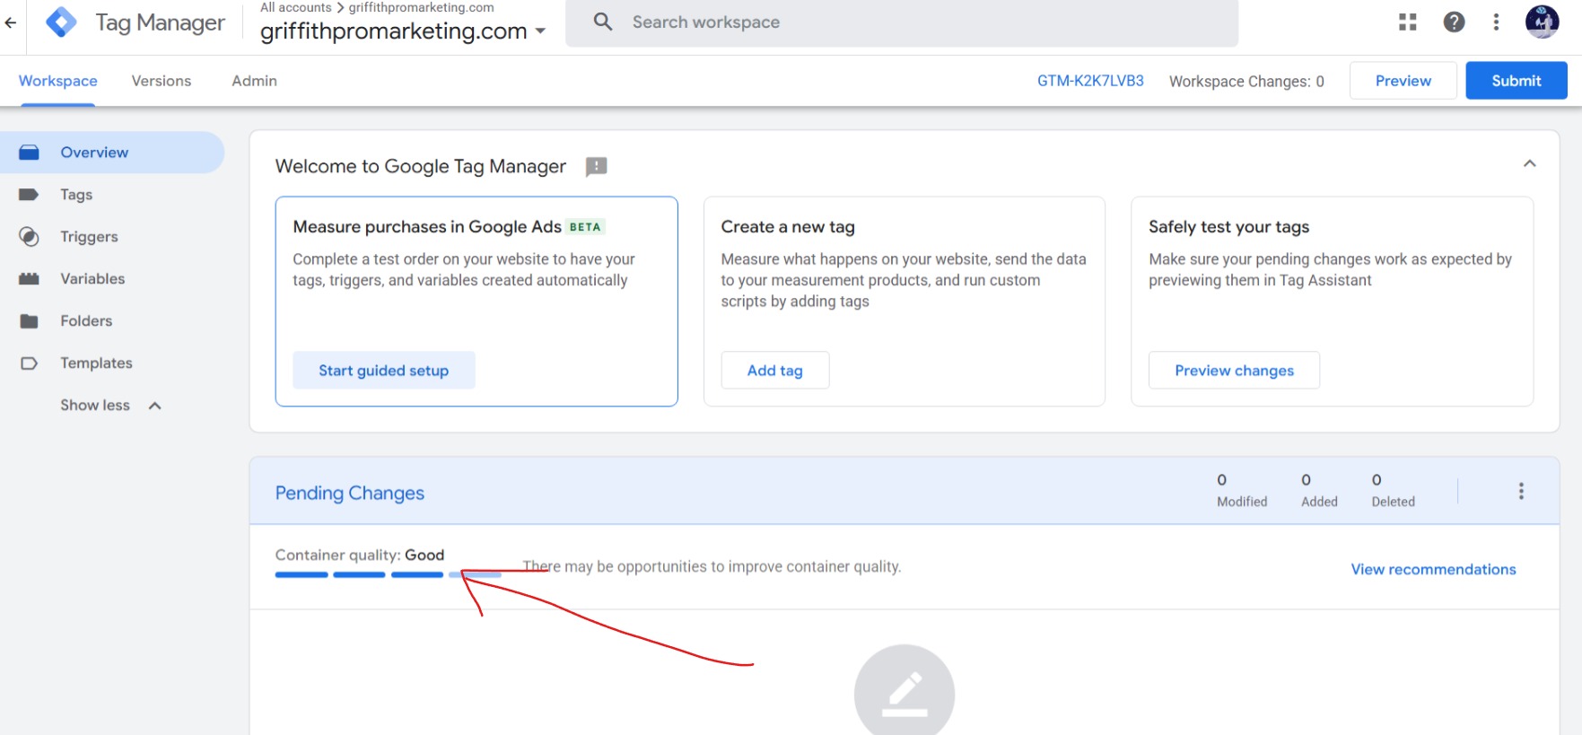Click Workspace Changes: 0 text
Screen dimensions: 1582x735
[1246, 82]
